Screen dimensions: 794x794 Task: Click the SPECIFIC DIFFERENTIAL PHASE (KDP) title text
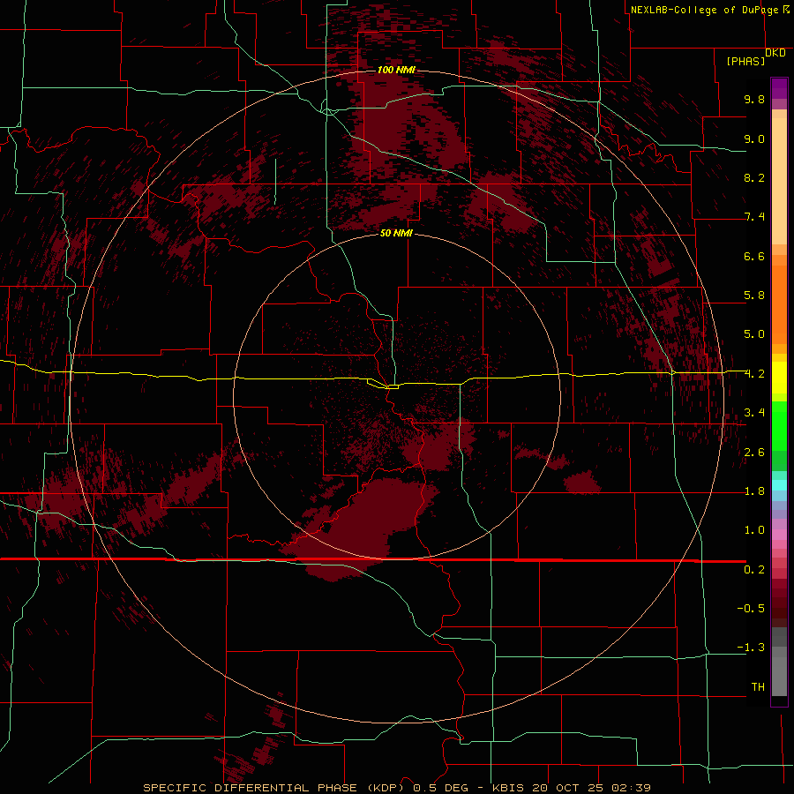point(274,788)
